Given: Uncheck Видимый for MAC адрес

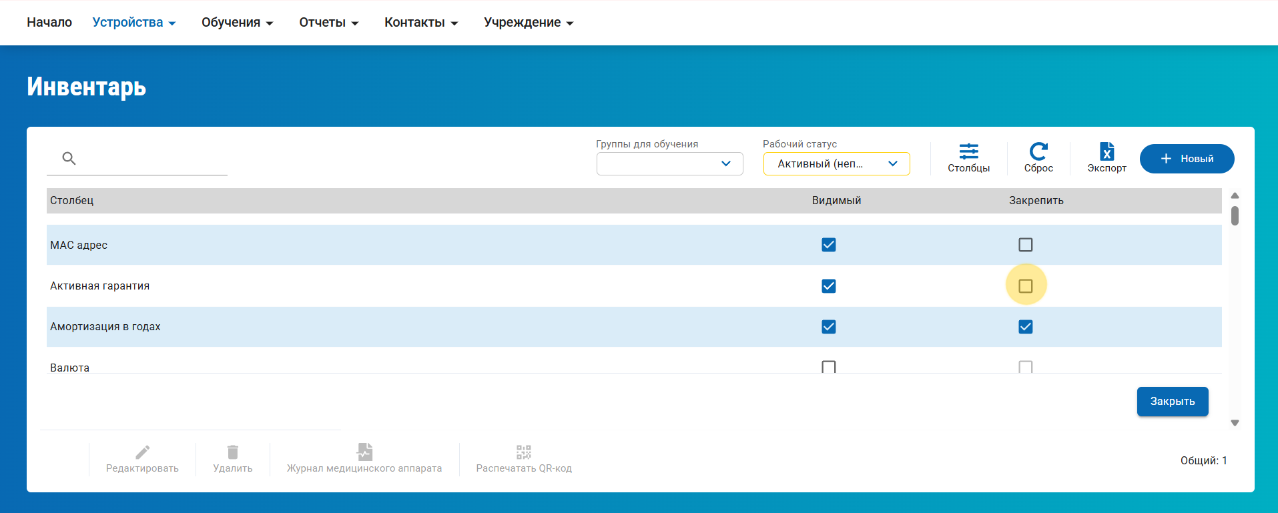Looking at the screenshot, I should (828, 245).
